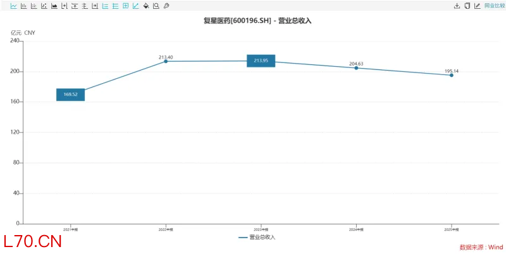Toggle the data point marker line icon
506x254 pixels.
point(136,6)
